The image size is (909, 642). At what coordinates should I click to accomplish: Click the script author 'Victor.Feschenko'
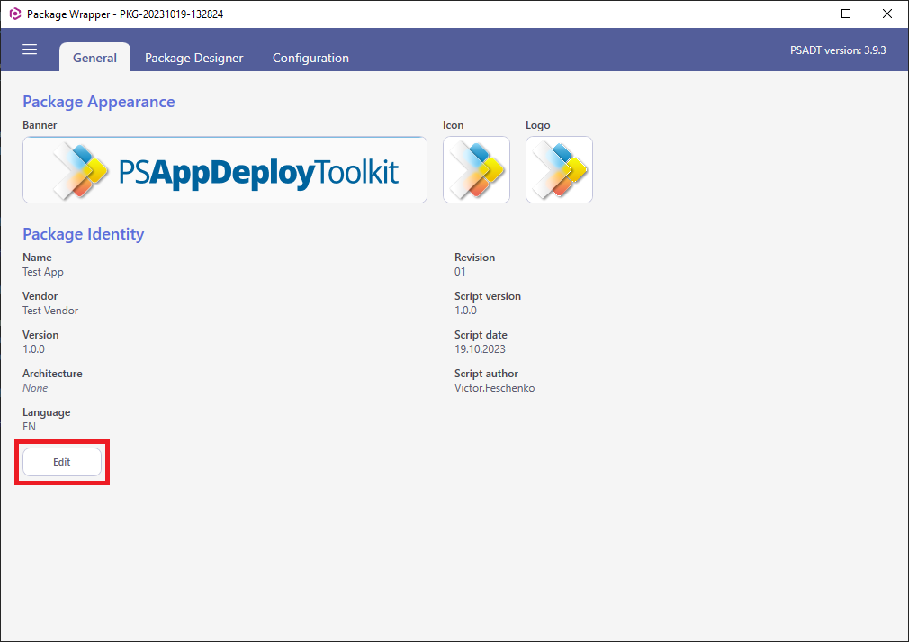pyautogui.click(x=494, y=388)
